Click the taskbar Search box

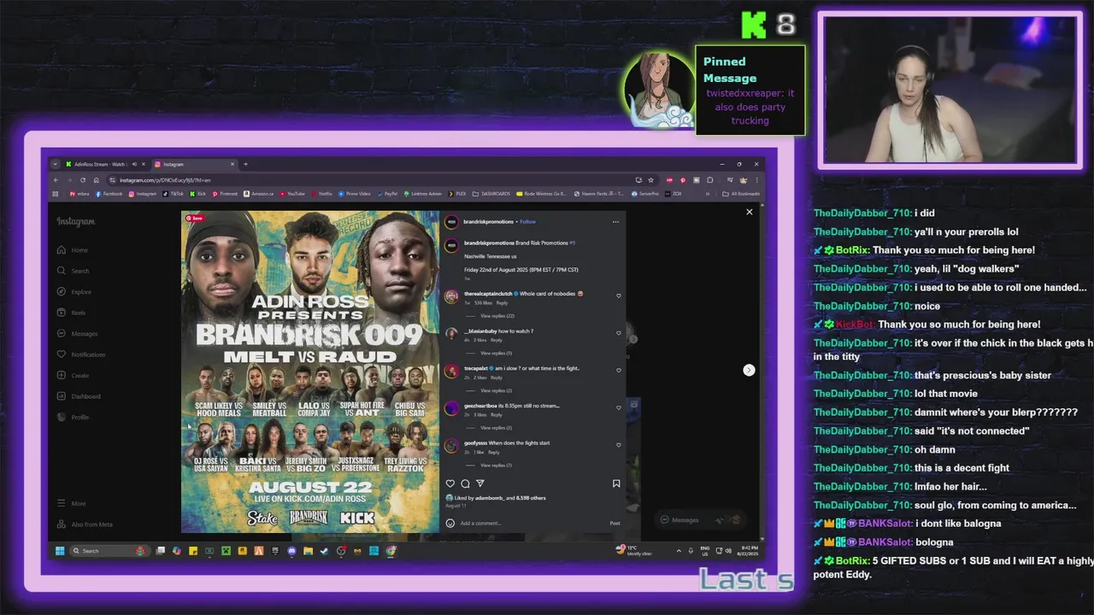click(109, 551)
